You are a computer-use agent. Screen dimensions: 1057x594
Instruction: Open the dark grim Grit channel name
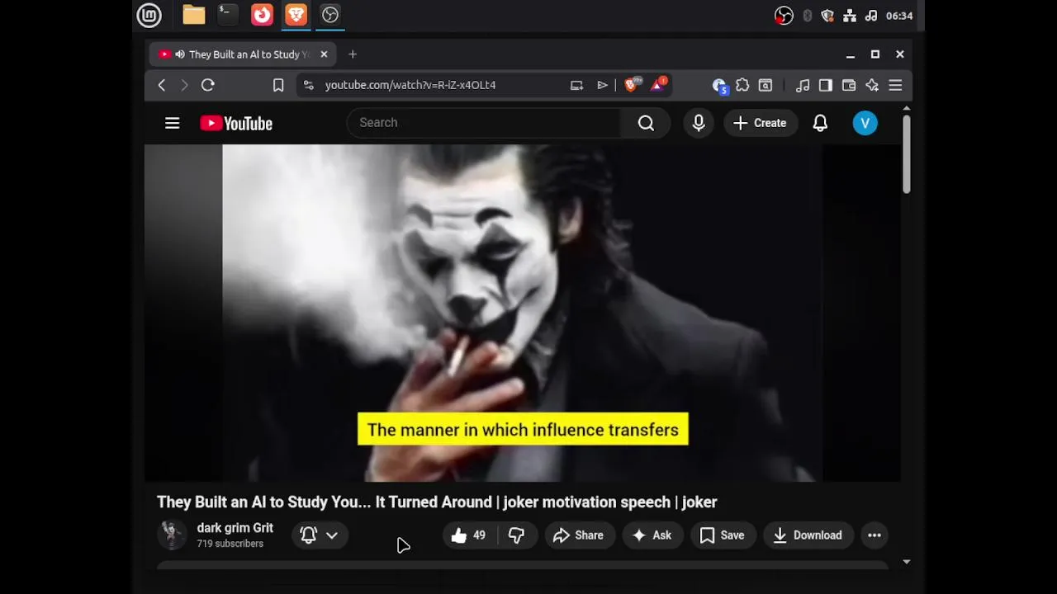pos(235,528)
